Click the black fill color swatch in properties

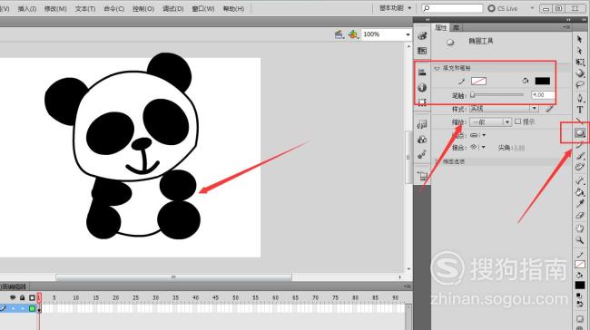point(543,81)
